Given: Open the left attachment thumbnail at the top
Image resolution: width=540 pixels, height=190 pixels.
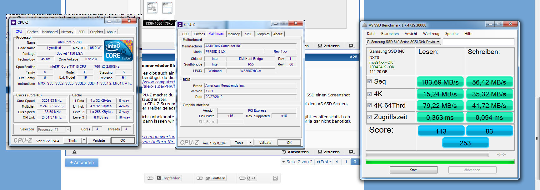Looking at the screenshot, I should [152, 7].
